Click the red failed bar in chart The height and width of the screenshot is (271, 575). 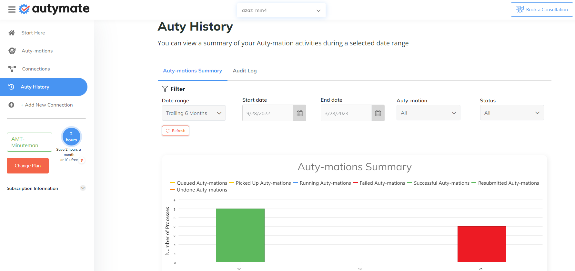tap(482, 244)
